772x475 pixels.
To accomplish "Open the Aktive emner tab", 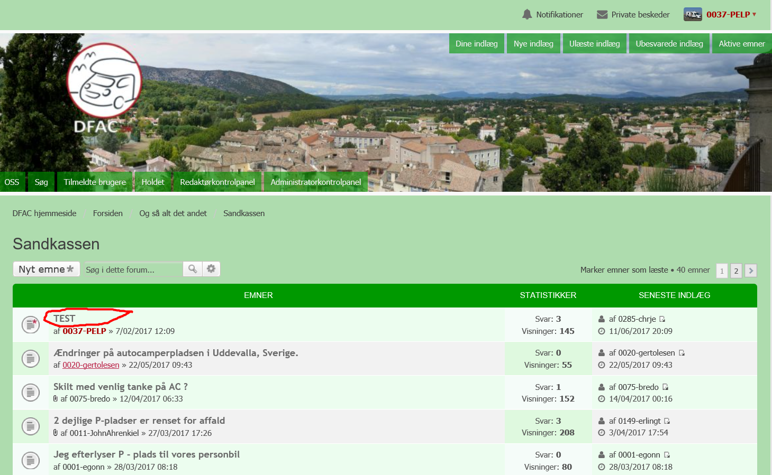I will tap(742, 44).
